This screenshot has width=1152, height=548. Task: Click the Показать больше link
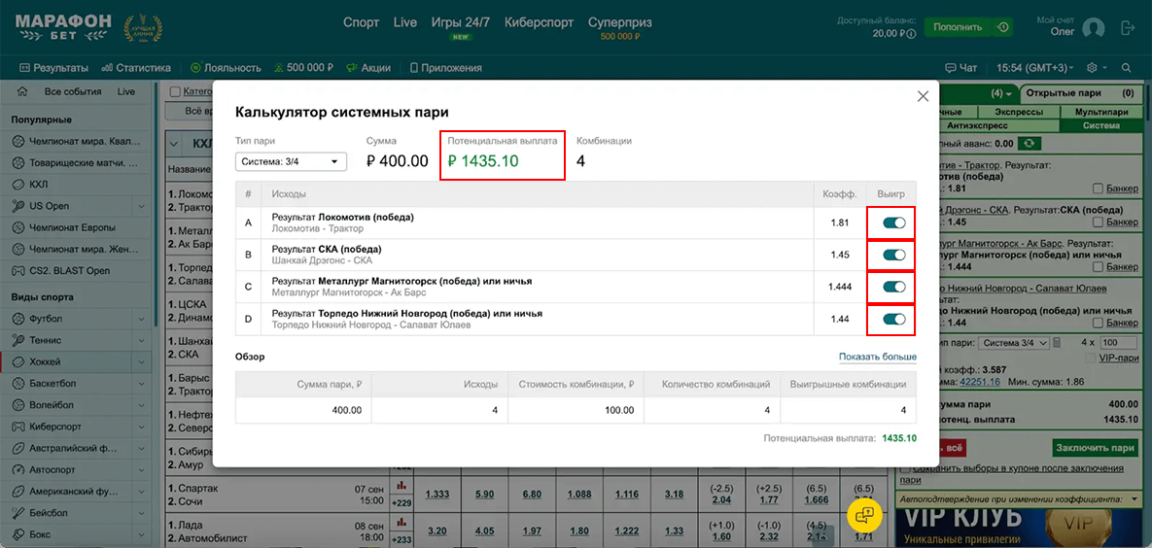point(878,357)
